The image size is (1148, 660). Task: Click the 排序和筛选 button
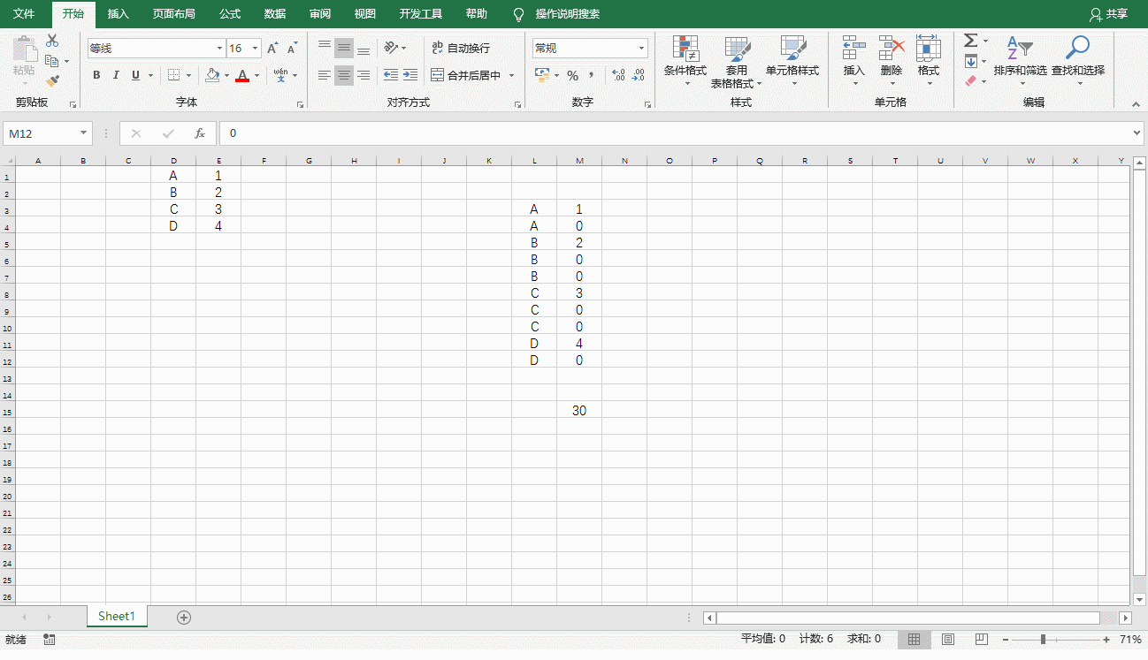click(1020, 62)
